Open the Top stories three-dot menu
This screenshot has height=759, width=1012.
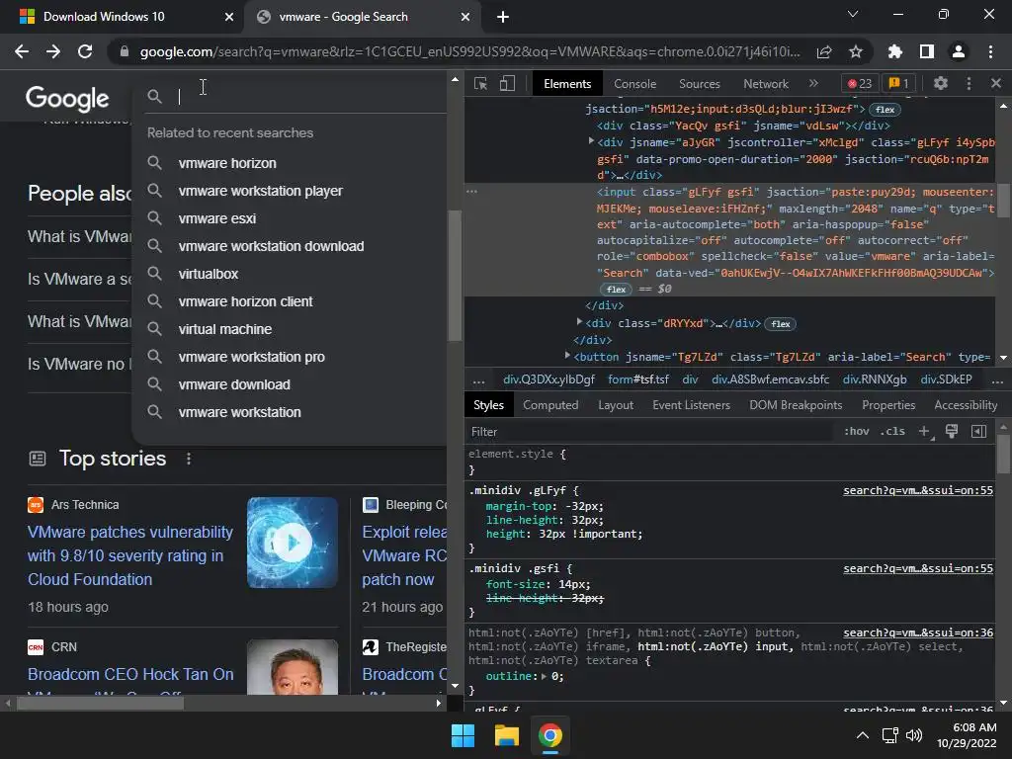[x=189, y=459]
